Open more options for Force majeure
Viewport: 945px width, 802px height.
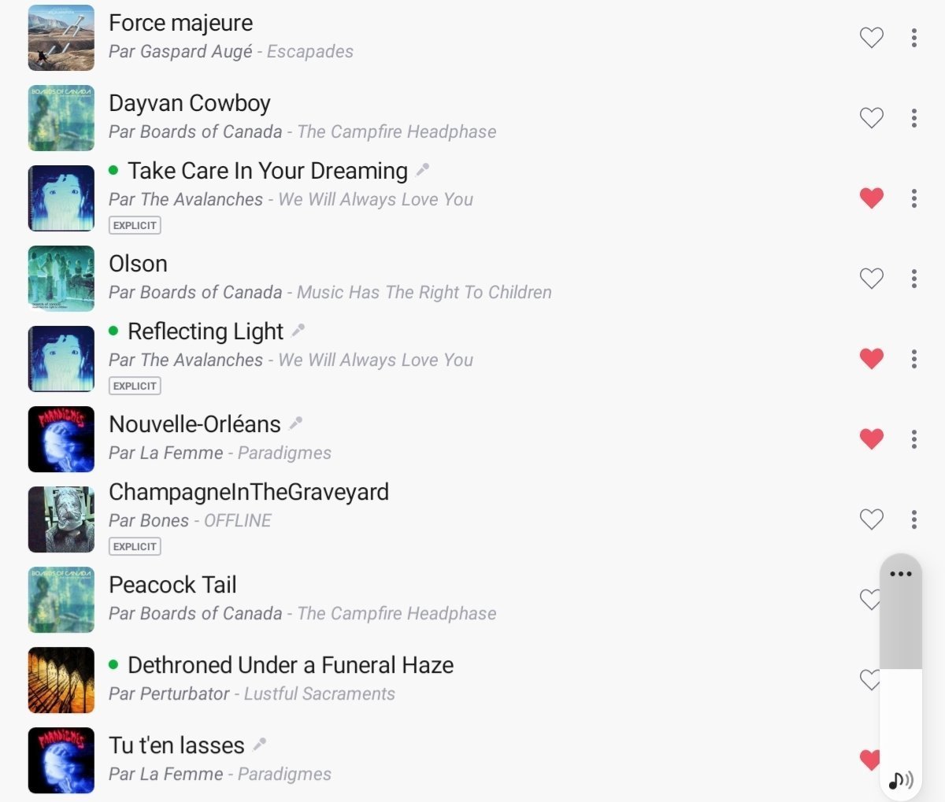913,38
